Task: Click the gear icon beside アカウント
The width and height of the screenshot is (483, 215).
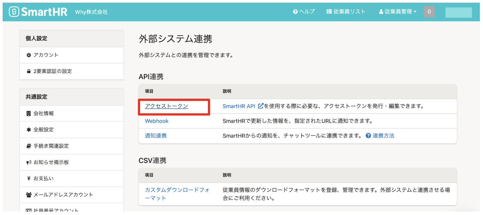Action: click(x=29, y=55)
